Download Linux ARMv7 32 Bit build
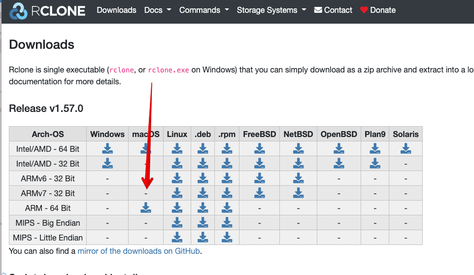Screen dimensions: 474x275 point(177,193)
